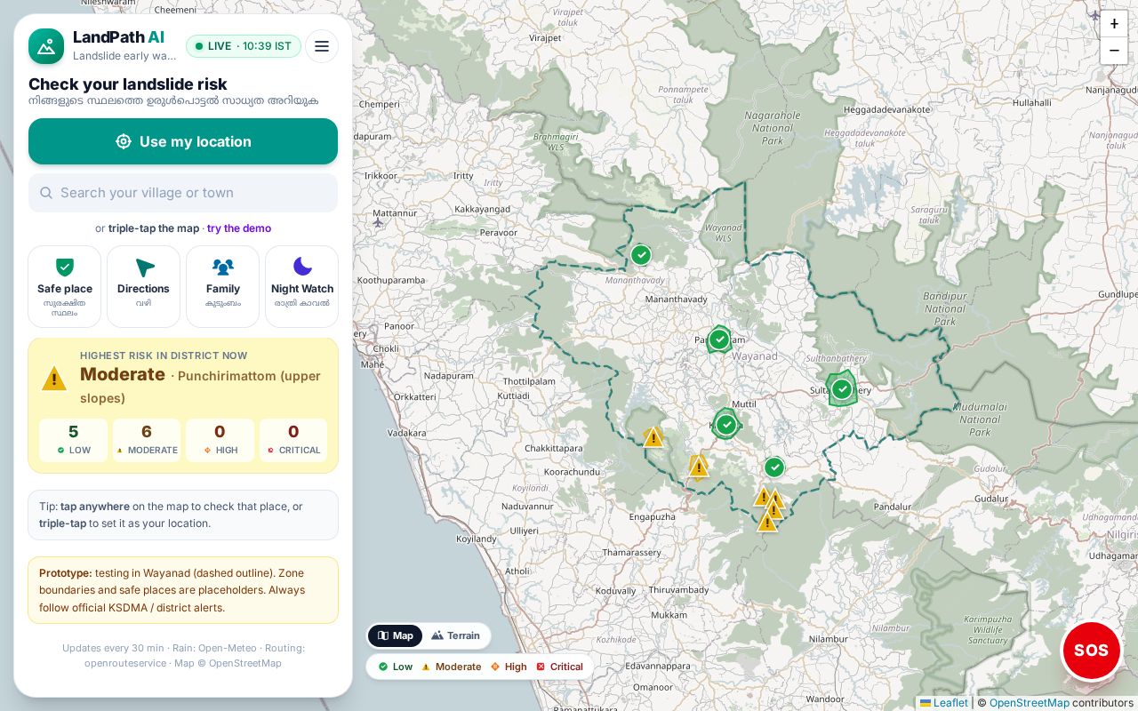Switch the map to Terrain view
This screenshot has height=711, width=1138.
456,635
